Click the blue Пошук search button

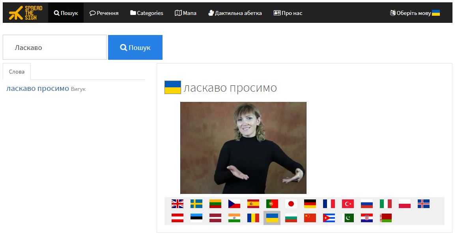[135, 48]
